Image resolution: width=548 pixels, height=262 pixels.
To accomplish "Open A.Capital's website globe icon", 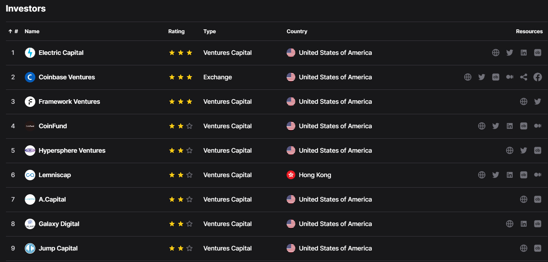I will [524, 199].
